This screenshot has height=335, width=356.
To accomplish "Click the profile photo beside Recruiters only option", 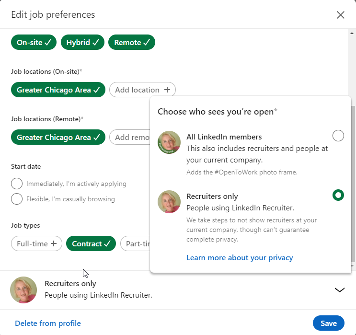I will [x=169, y=202].
